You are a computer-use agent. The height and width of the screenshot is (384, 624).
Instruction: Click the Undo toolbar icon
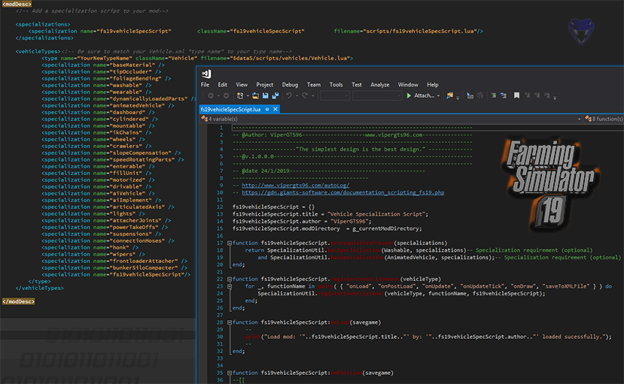point(289,95)
